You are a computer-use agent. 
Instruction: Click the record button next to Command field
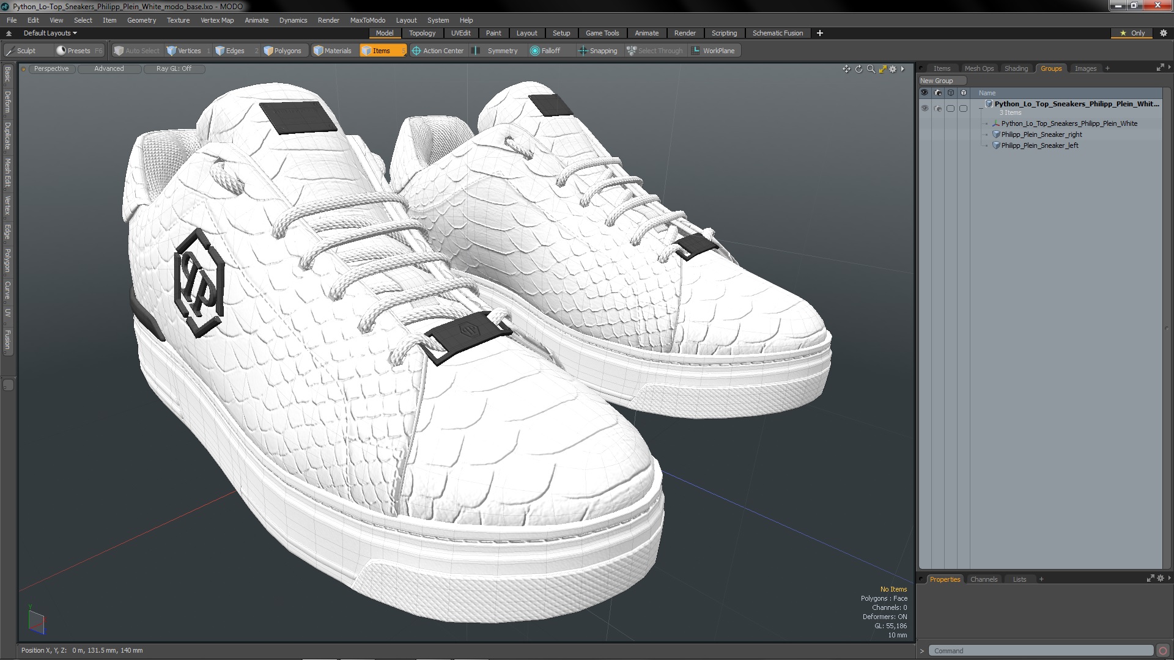1163,651
